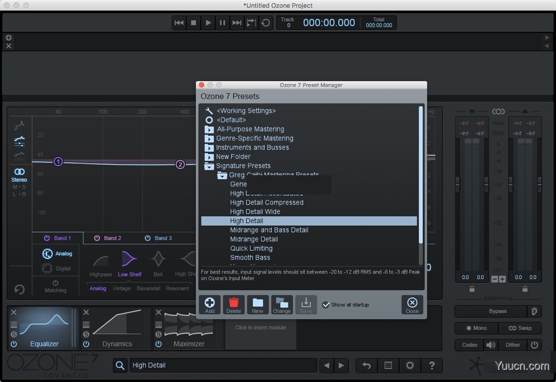Choose the Bell filter shape
556x382 pixels.
158,265
